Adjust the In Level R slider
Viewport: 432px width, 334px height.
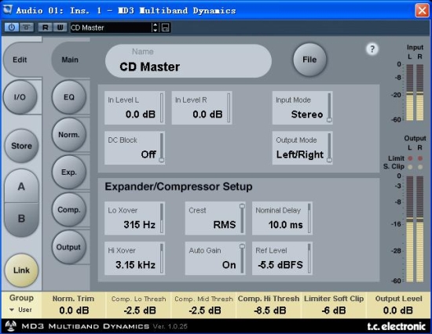coord(229,108)
